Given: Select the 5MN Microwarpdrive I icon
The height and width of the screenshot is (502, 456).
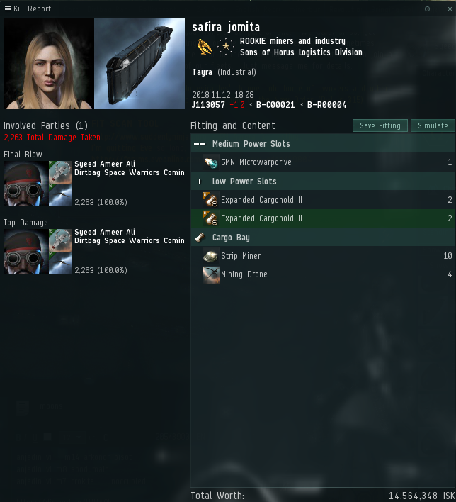Looking at the screenshot, I should (x=211, y=162).
